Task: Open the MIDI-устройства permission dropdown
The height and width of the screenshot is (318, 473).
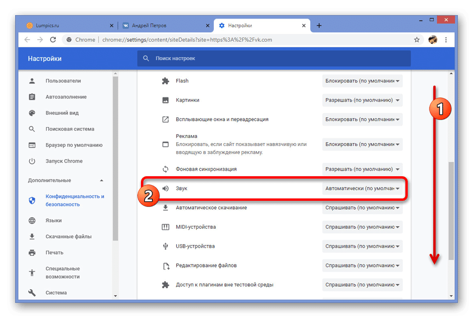Action: point(362,227)
